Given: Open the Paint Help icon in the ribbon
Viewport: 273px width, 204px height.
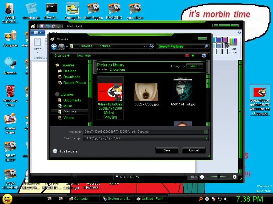Looking at the screenshot, I should [x=239, y=32].
